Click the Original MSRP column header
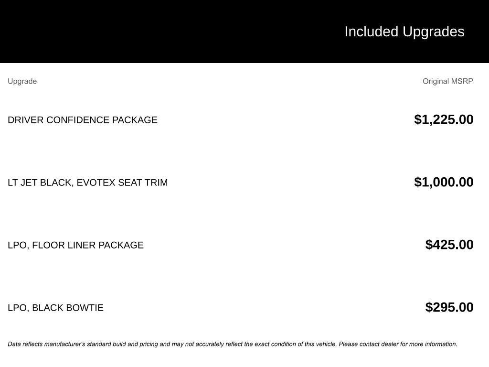The image size is (489, 367). point(447,81)
